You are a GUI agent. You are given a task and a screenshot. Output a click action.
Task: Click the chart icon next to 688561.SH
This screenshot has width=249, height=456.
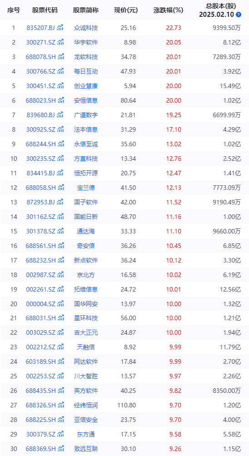61,246
